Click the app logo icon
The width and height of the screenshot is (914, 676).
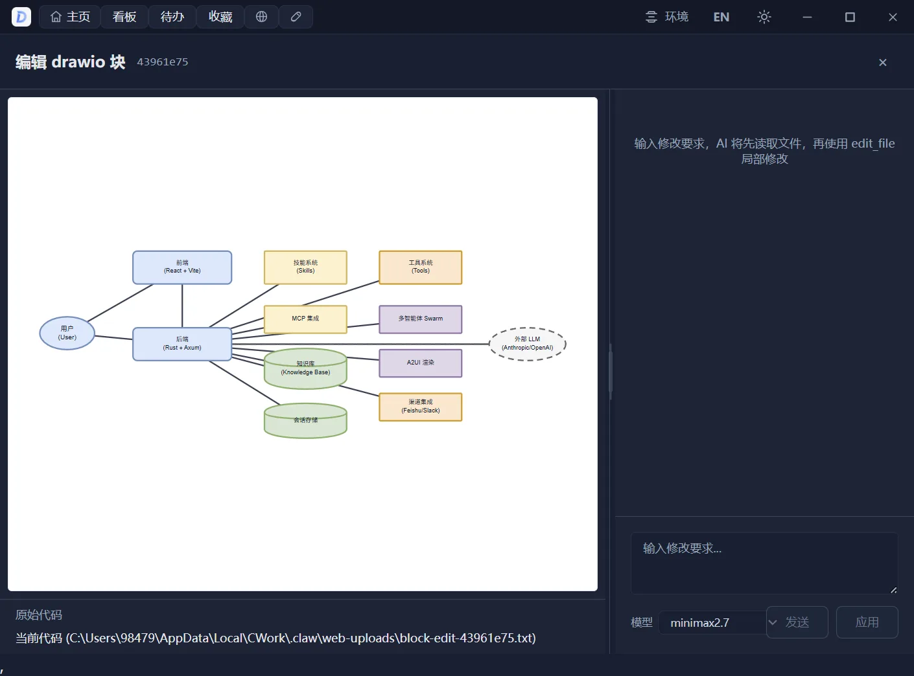click(21, 17)
